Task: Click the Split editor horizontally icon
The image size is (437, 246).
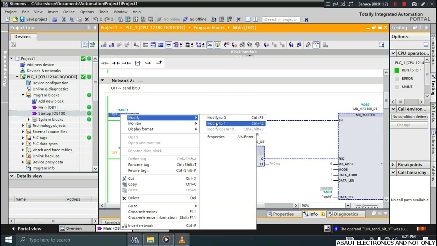Action: click(x=248, y=19)
